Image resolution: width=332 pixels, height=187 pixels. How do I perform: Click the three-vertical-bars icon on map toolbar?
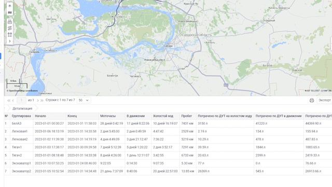[10, 12]
